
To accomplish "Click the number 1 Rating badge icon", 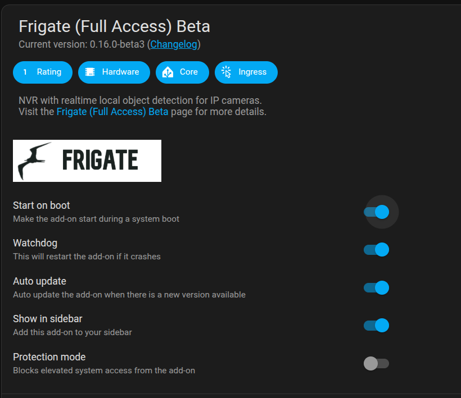I will pyautogui.click(x=25, y=72).
